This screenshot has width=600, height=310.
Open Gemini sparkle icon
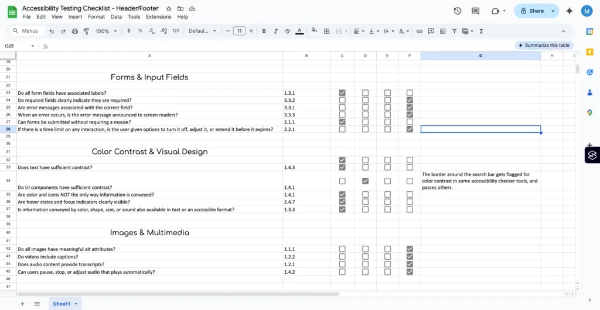point(570,11)
